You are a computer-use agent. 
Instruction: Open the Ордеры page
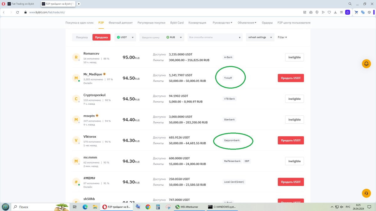point(267,23)
